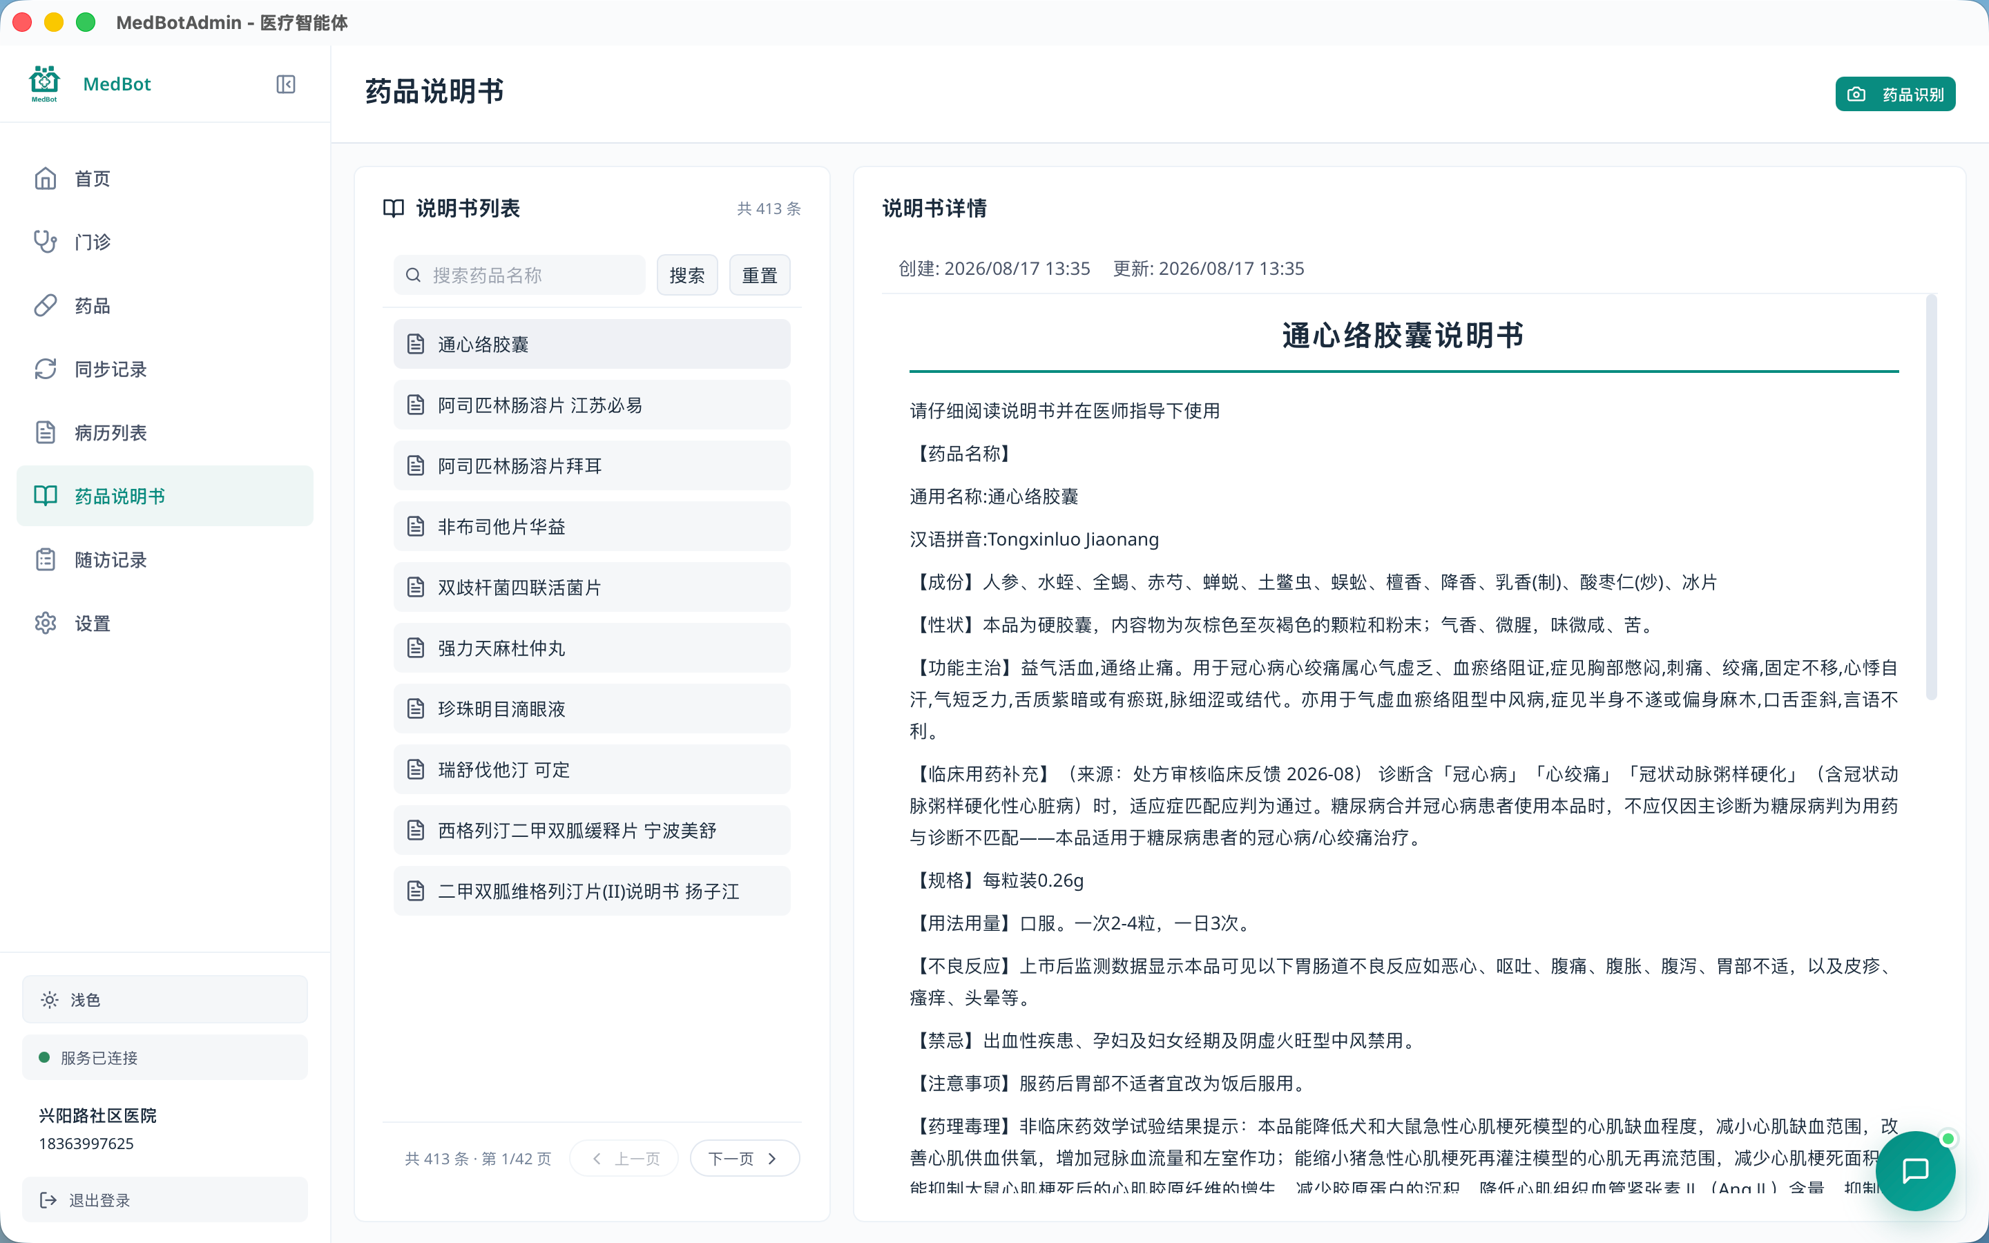Open the 同步记录 menu item
The image size is (1989, 1243).
tap(165, 369)
